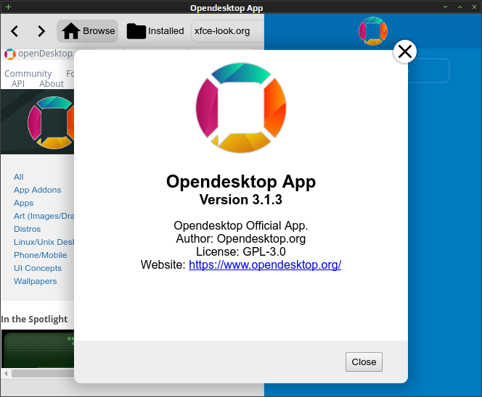Maximize window with titlebar up chevron
This screenshot has height=397, width=482.
[x=460, y=7]
